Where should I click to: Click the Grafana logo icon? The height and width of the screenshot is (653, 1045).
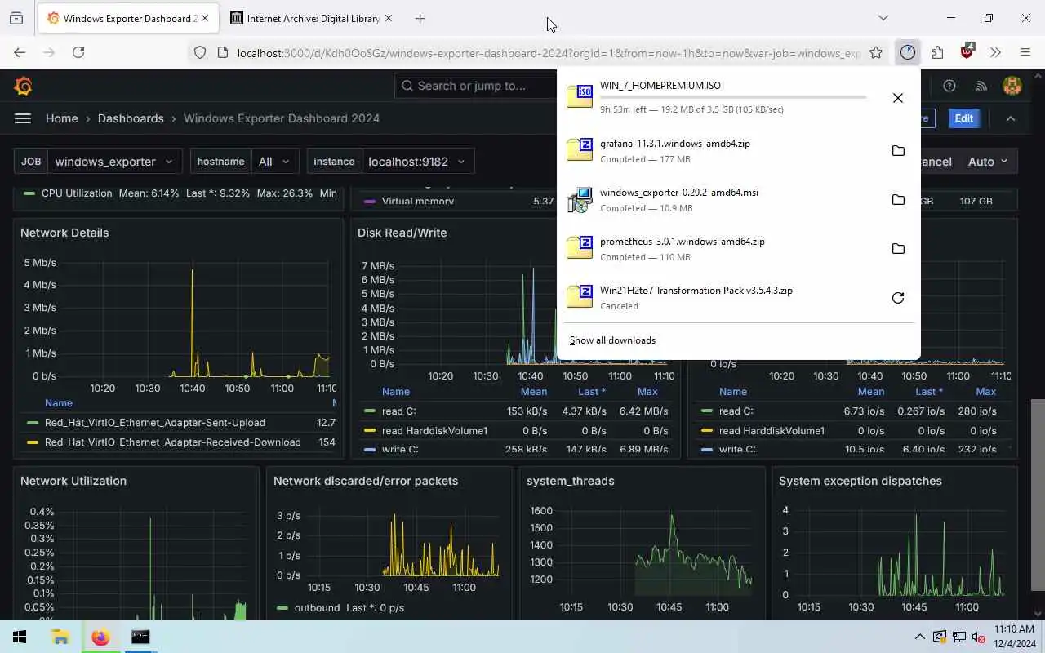coord(23,86)
